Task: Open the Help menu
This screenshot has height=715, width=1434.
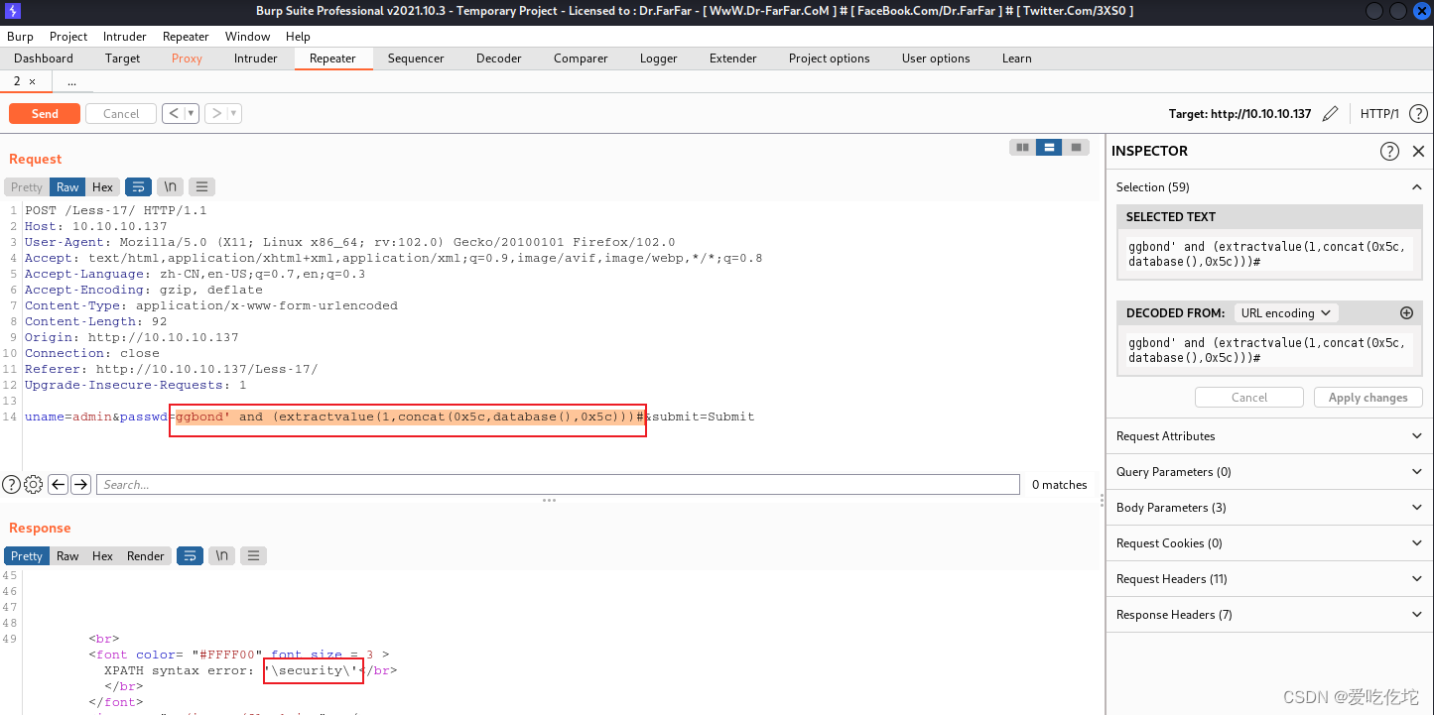Action: coord(298,37)
